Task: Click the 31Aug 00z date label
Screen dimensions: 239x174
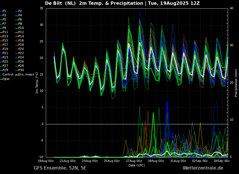Action: pyautogui.click(x=178, y=161)
